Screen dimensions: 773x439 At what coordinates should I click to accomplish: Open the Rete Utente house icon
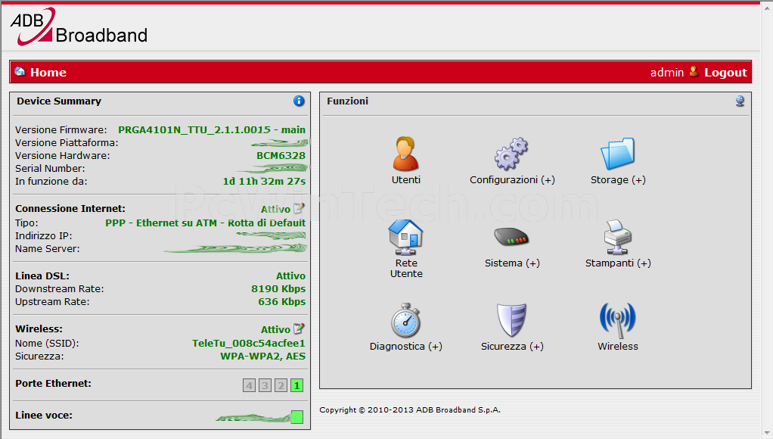coord(405,237)
